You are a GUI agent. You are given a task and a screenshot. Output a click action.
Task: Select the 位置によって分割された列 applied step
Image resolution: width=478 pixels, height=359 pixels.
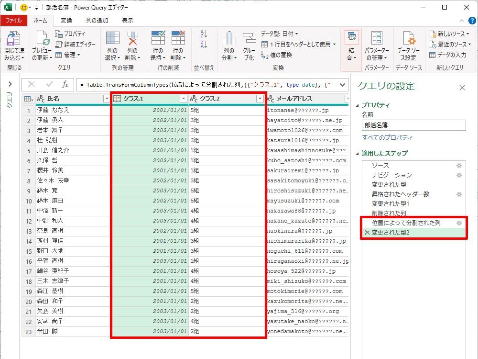[x=406, y=223]
